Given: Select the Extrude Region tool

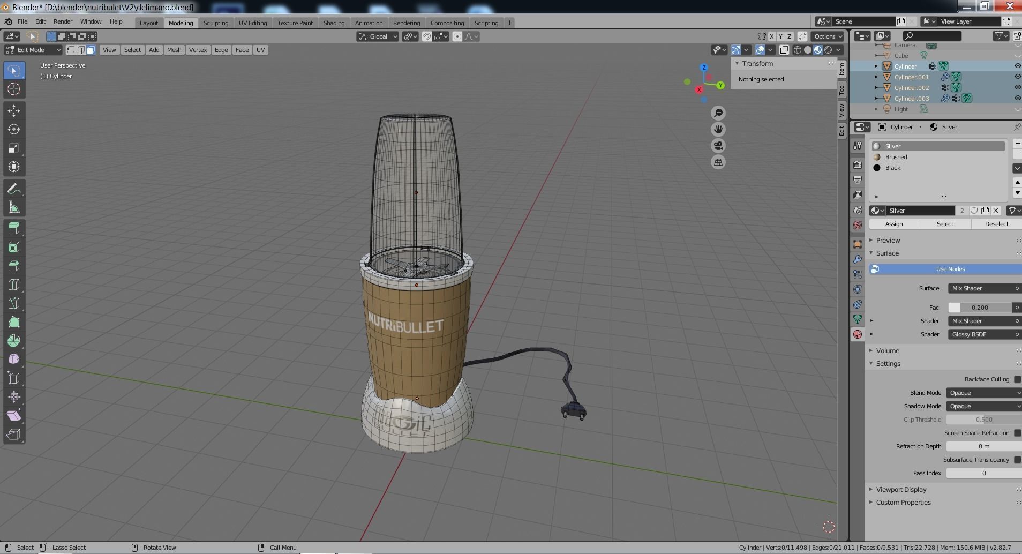Looking at the screenshot, I should click(x=14, y=228).
